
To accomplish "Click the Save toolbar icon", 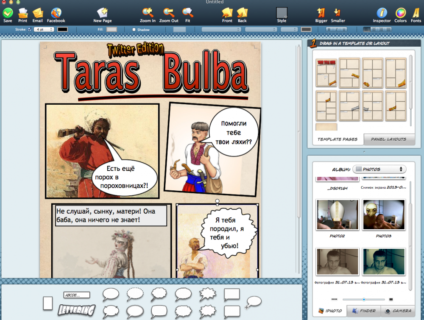I will 8,13.
